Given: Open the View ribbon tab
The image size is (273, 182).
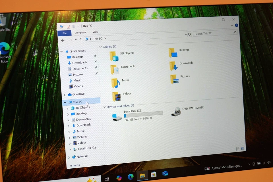Looking at the screenshot, I should [95, 32].
